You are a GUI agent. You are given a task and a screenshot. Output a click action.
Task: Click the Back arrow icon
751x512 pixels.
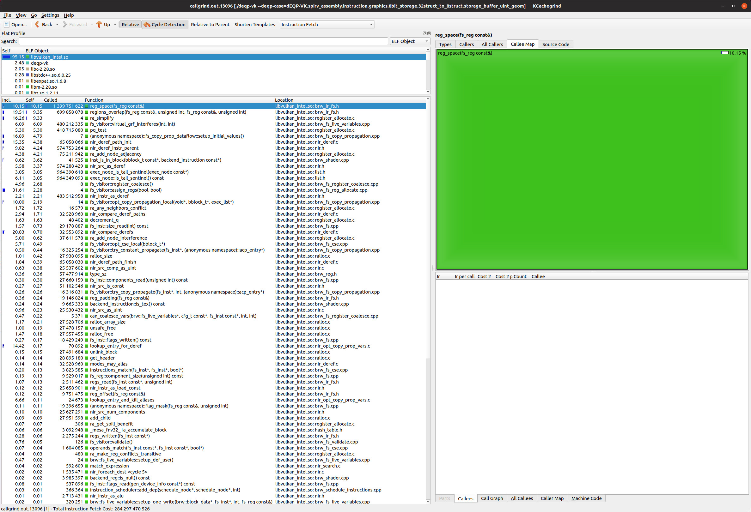click(37, 24)
